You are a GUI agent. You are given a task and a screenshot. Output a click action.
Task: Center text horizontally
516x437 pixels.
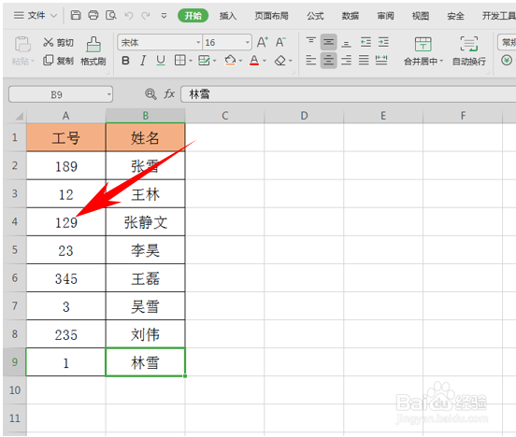328,60
